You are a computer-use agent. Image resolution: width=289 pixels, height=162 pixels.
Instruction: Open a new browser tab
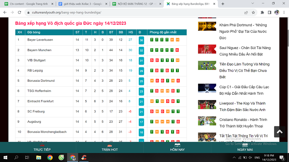tap(223, 4)
